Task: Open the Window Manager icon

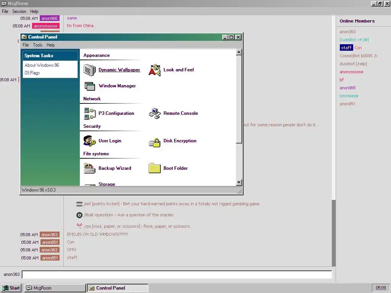Action: [x=89, y=86]
